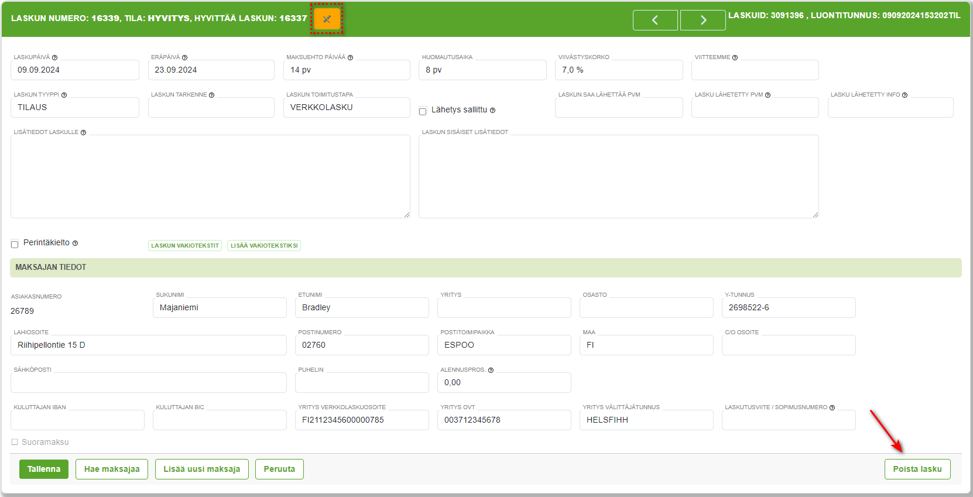Go to the previous invoice arrow
973x497 pixels.
pos(655,20)
